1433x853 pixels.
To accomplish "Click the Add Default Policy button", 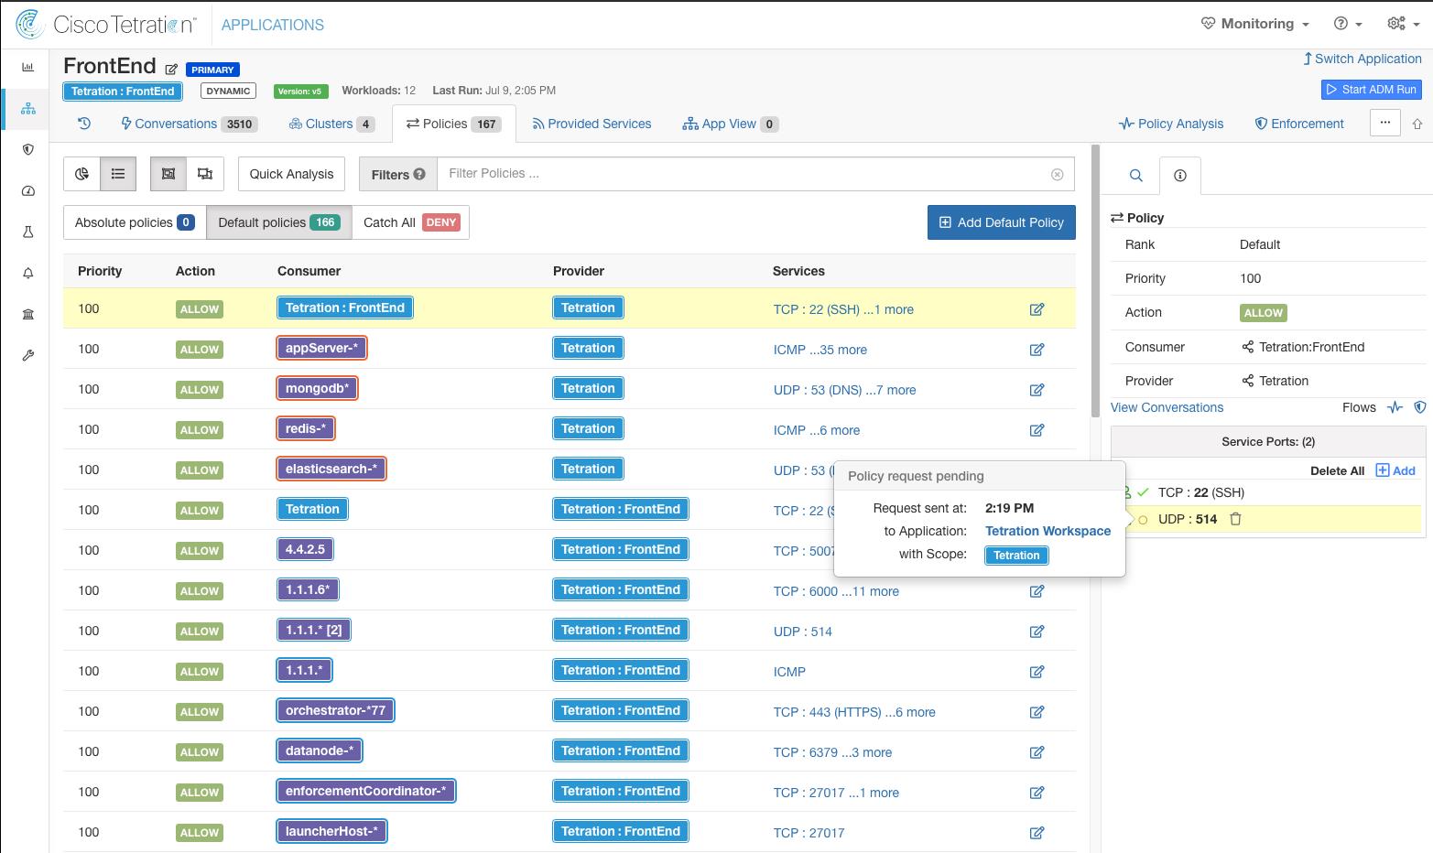I will click(1001, 222).
